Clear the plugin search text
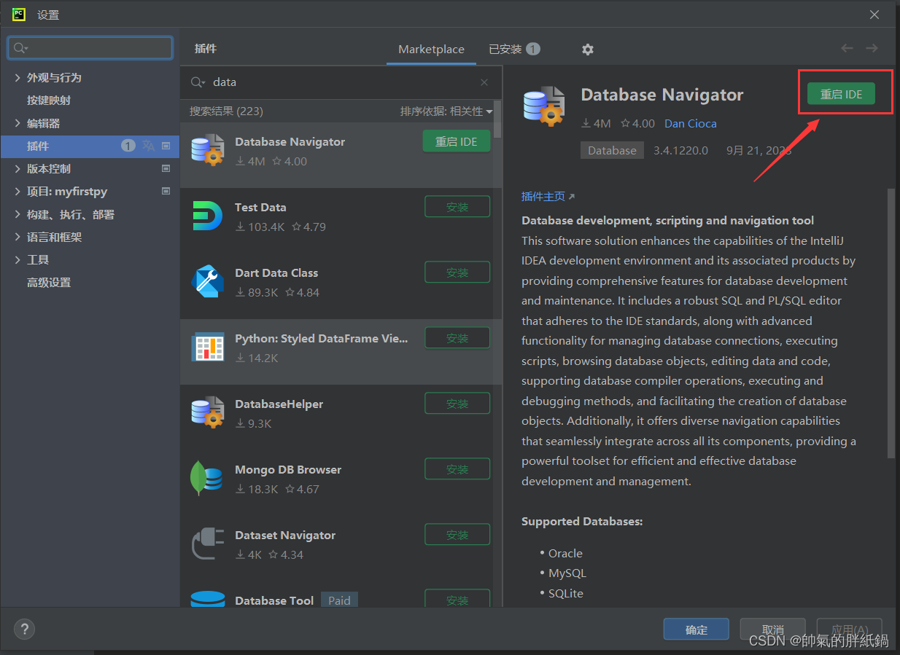 484,82
